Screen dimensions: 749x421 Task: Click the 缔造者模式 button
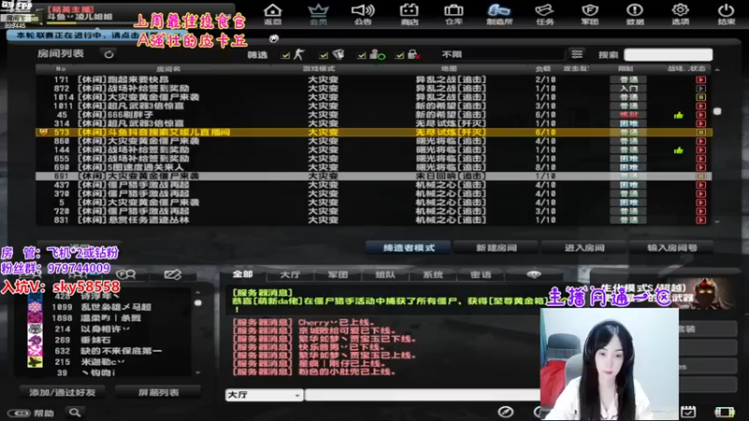pos(408,248)
